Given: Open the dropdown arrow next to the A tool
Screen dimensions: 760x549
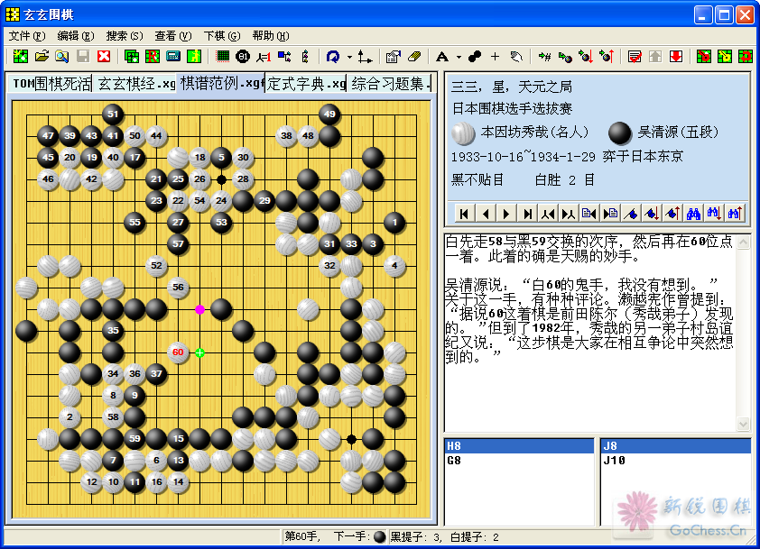Looking at the screenshot, I should [x=459, y=57].
